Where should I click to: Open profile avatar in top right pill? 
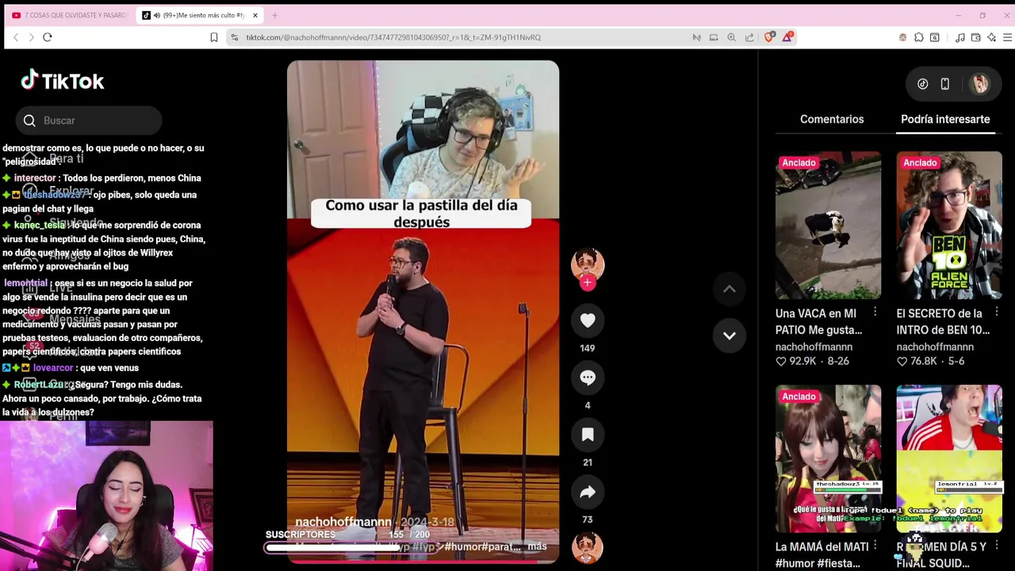point(980,84)
